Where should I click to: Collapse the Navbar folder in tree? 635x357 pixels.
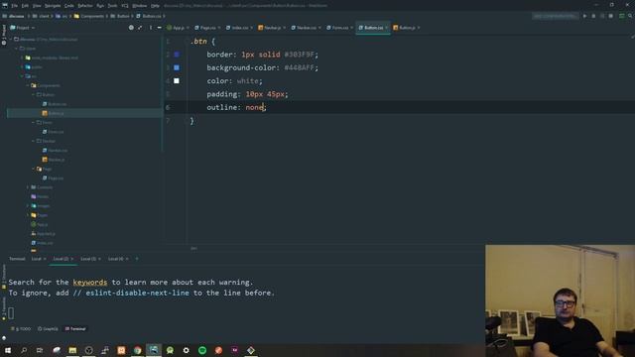(34, 141)
